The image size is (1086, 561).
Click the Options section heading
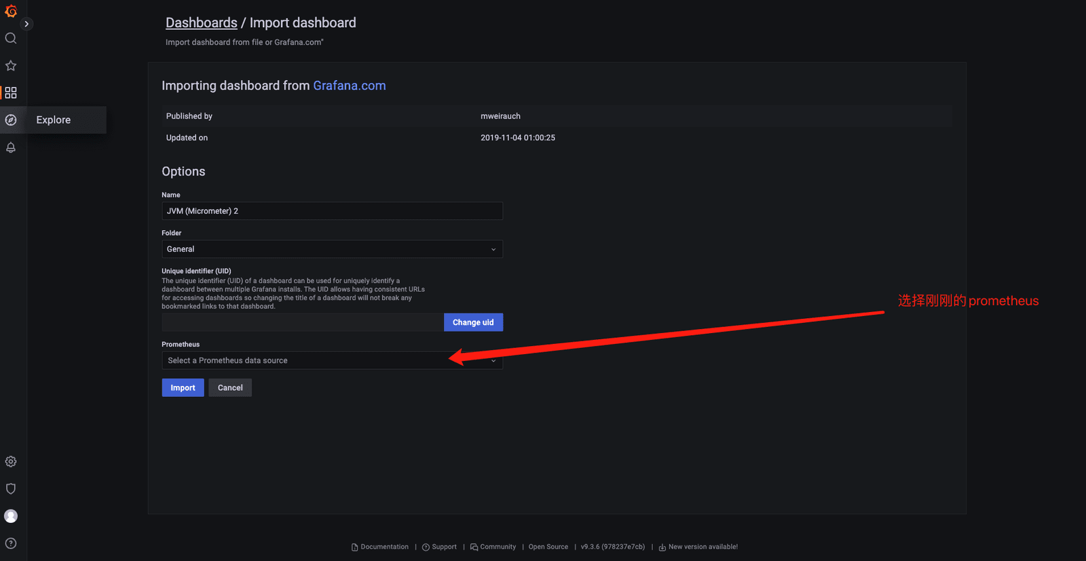pos(183,172)
